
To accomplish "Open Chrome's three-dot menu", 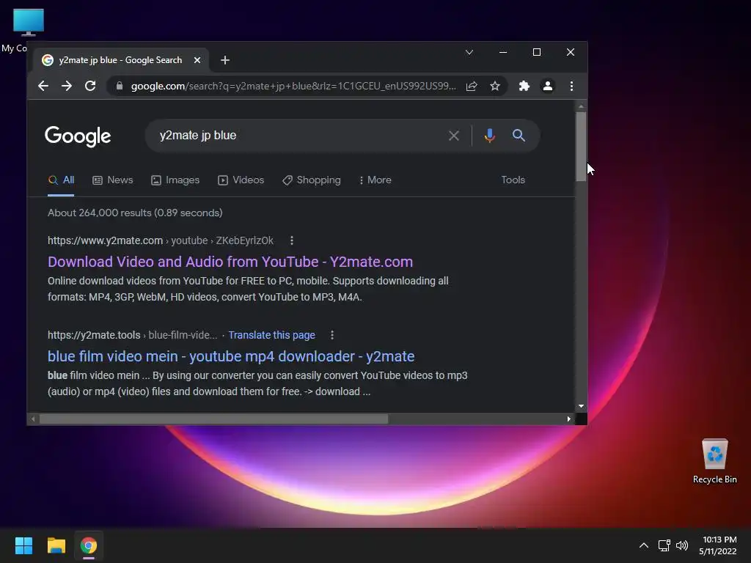I will tap(571, 87).
